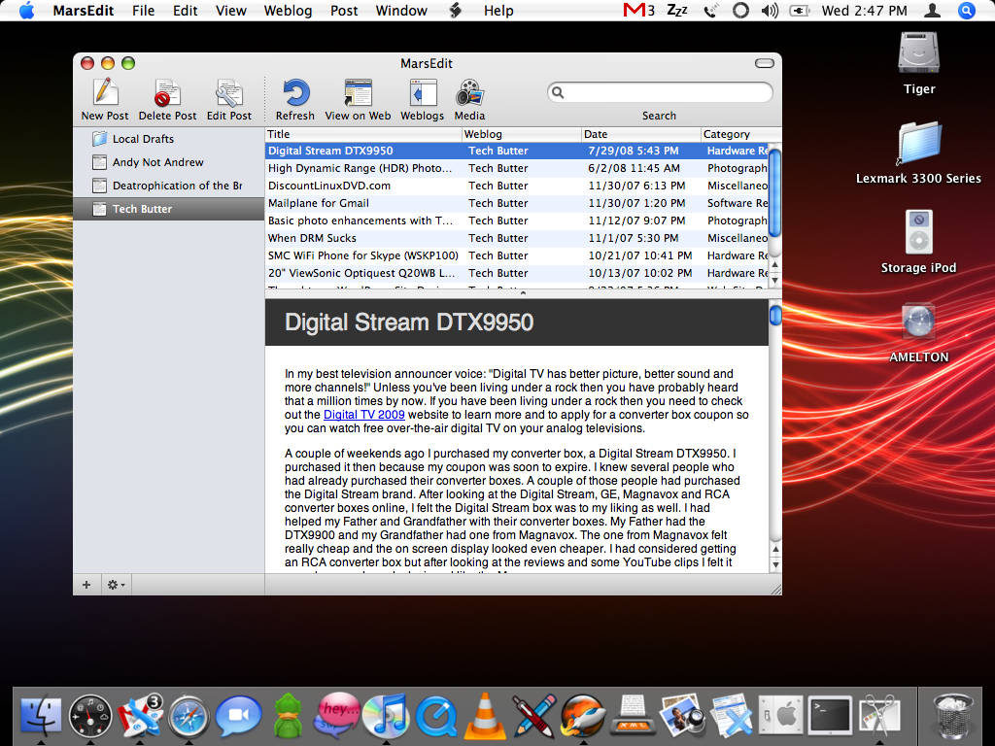Open the Weblog menu

288,10
